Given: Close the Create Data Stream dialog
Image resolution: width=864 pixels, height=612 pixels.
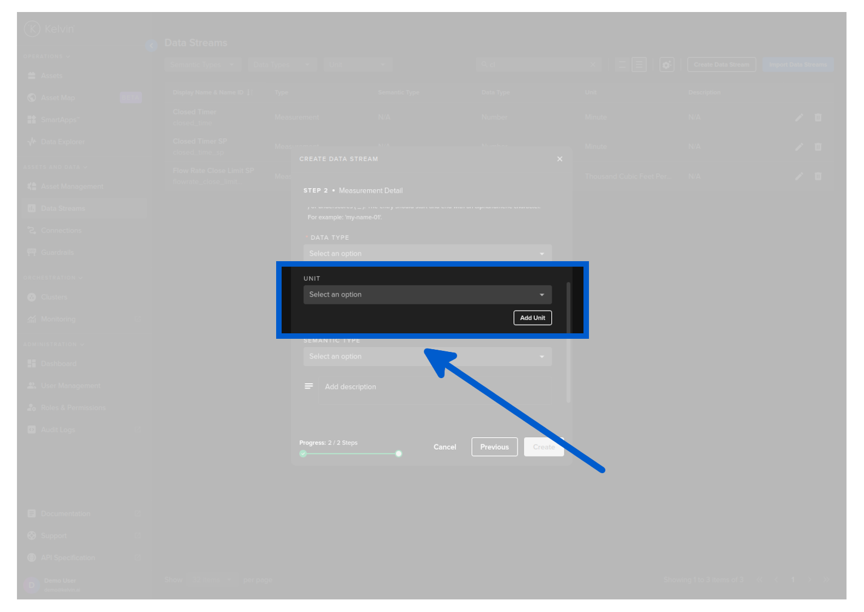Looking at the screenshot, I should pos(559,159).
